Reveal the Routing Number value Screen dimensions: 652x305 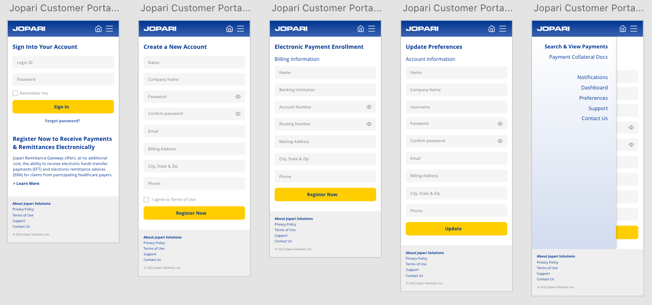369,124
